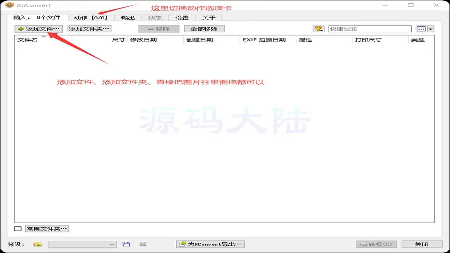The width and height of the screenshot is (450, 253).
Task: Sort by 类型 column header
Action: click(x=421, y=40)
